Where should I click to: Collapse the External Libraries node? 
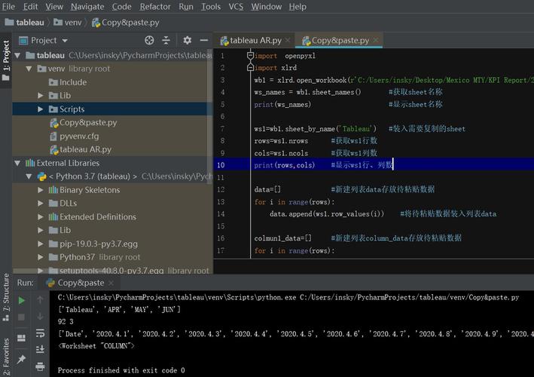click(x=17, y=163)
